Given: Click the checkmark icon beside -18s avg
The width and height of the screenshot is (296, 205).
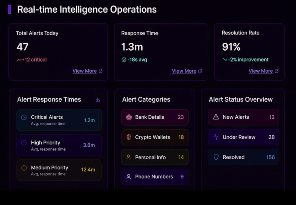Looking at the screenshot, I should click(123, 59).
